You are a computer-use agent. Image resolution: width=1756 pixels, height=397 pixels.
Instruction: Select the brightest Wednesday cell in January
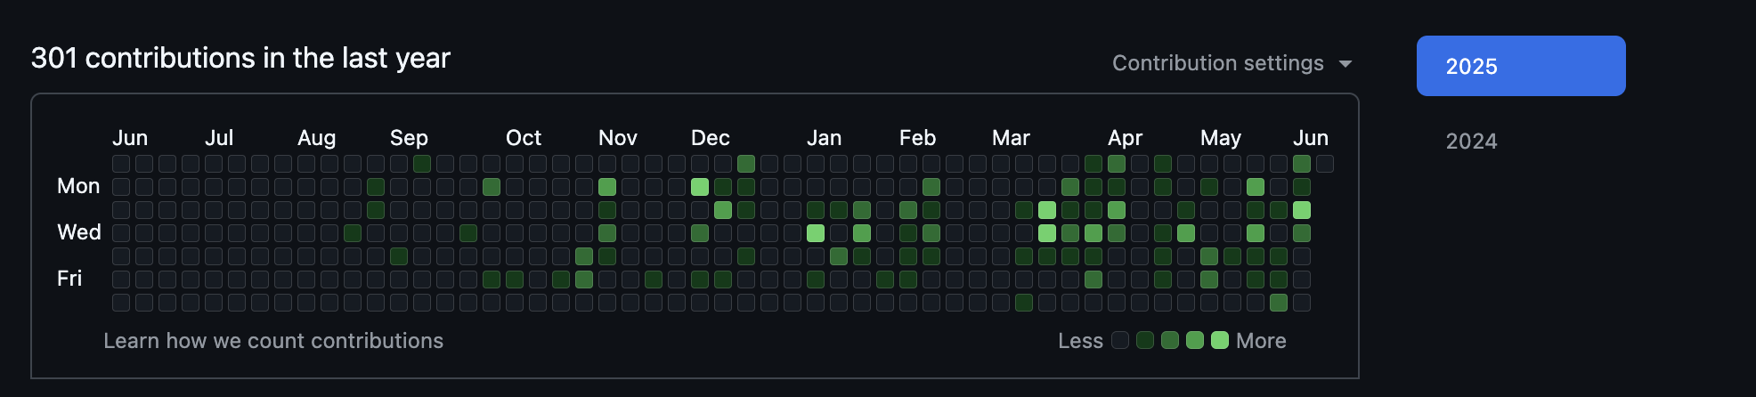(816, 233)
